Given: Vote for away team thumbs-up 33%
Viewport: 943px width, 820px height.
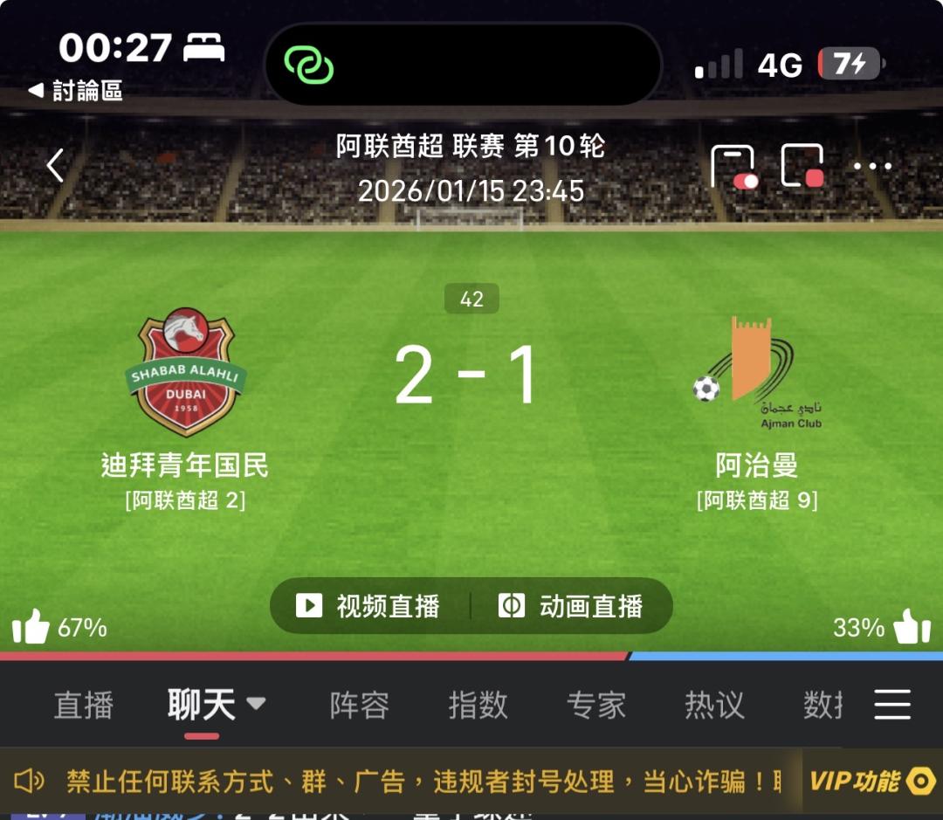Looking at the screenshot, I should click(x=882, y=627).
